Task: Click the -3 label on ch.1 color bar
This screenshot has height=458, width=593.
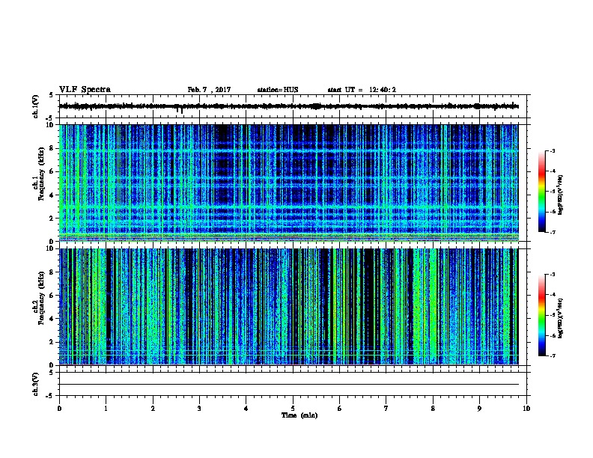Action: [x=552, y=150]
